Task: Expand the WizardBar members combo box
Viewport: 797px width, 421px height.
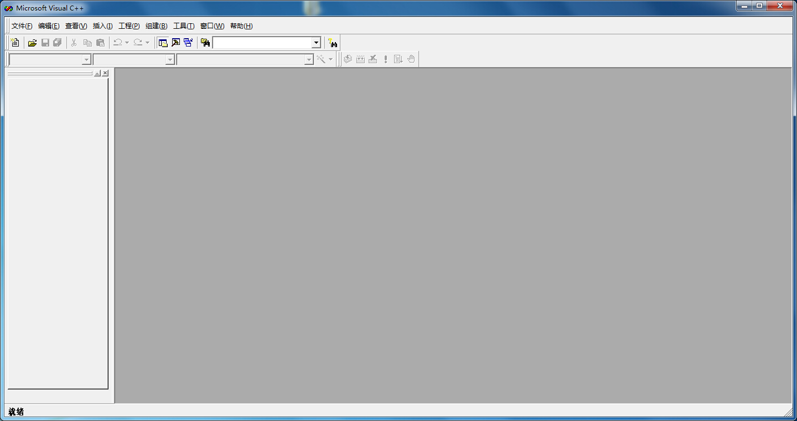Action: tap(309, 60)
